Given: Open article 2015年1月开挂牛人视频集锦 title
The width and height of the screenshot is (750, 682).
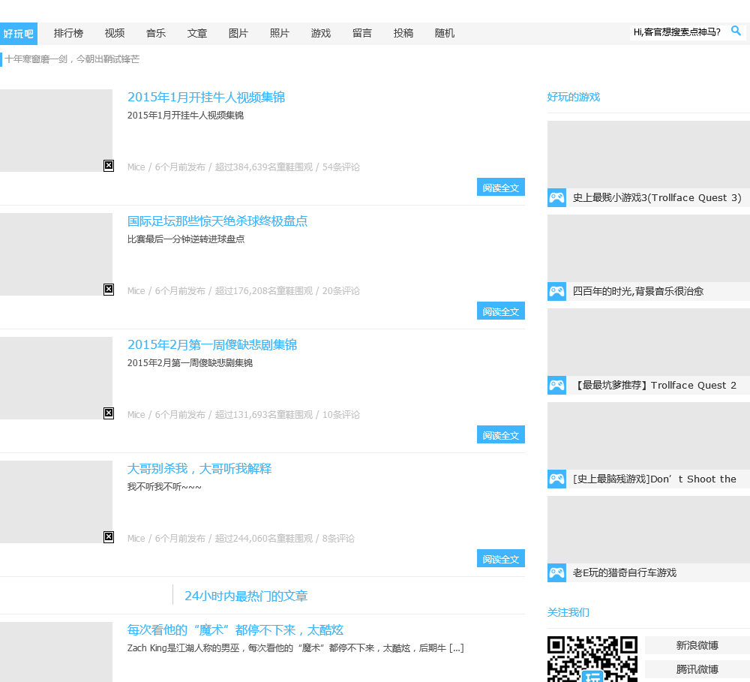Looking at the screenshot, I should [206, 97].
